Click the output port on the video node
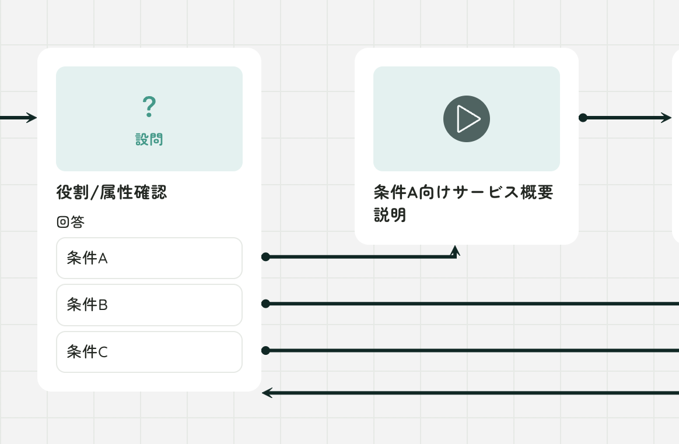This screenshot has width=679, height=444. coord(583,118)
